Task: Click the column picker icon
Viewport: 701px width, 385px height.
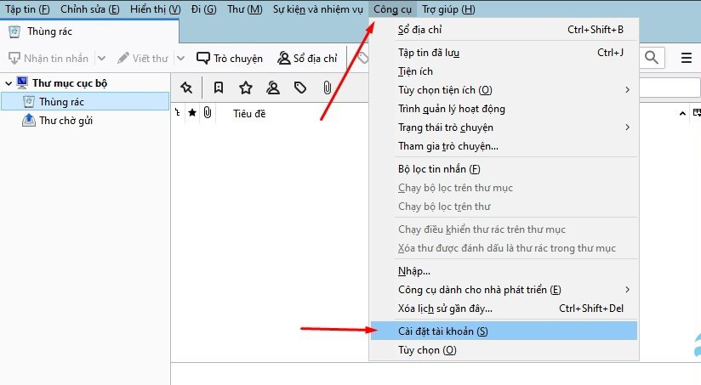Action: click(x=696, y=113)
